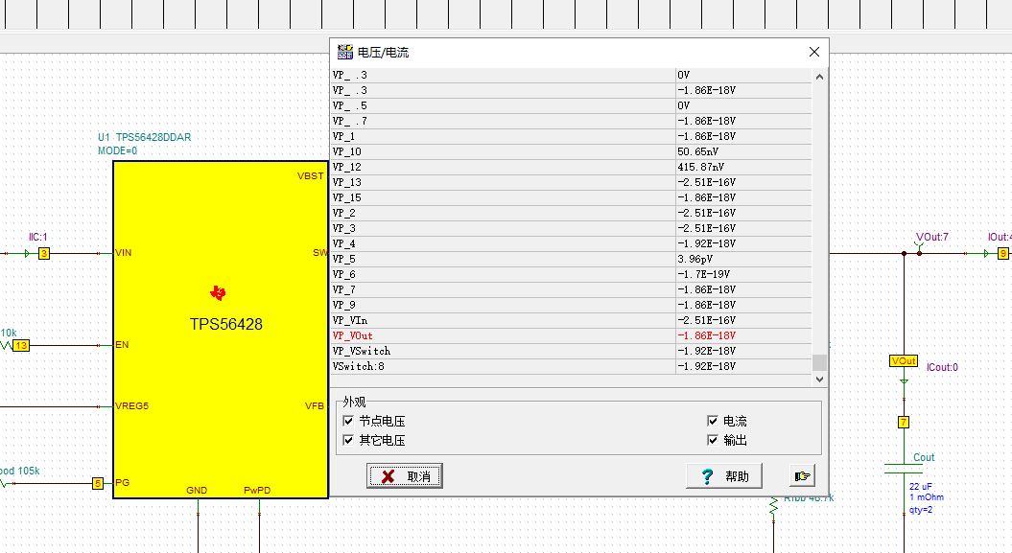Select the VSwitch:8 row
Screen dimensions: 1012x553
point(571,367)
